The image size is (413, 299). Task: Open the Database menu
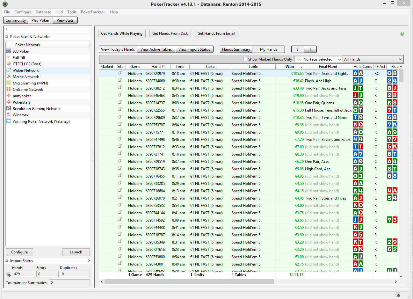coord(43,12)
